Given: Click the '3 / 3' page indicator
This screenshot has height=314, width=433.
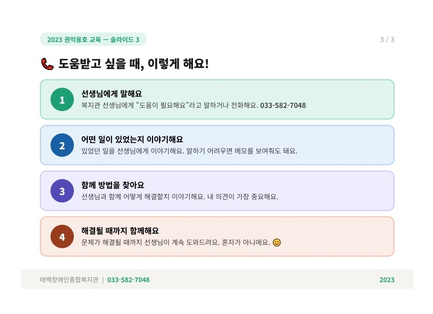Looking at the screenshot, I should coord(387,39).
